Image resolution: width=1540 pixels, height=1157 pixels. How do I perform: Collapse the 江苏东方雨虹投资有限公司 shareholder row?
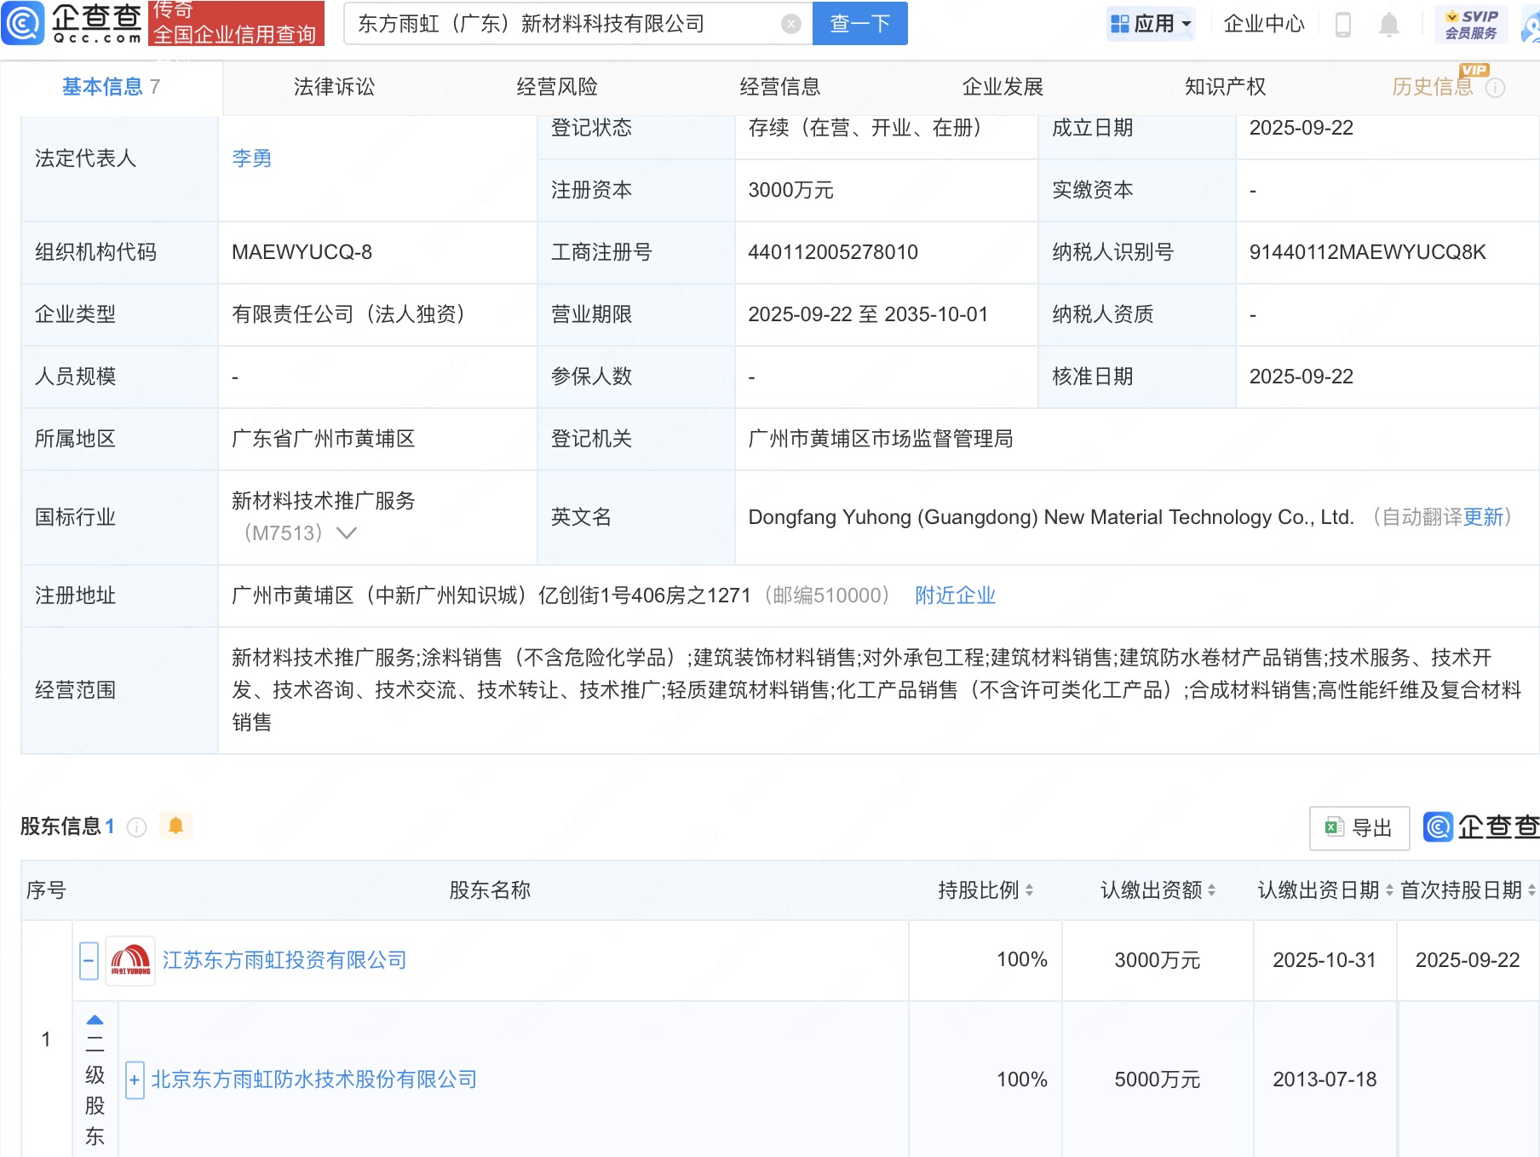[89, 960]
